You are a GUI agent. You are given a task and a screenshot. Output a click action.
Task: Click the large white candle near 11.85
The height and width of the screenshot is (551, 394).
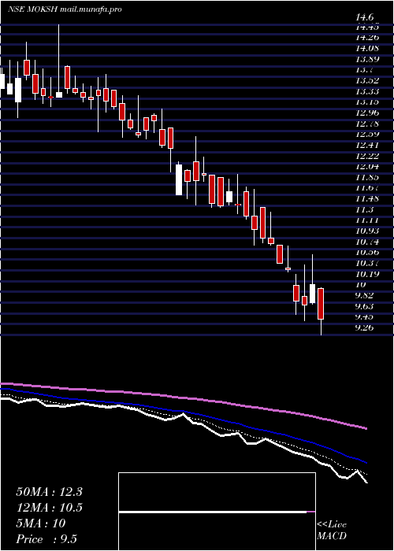(x=179, y=179)
